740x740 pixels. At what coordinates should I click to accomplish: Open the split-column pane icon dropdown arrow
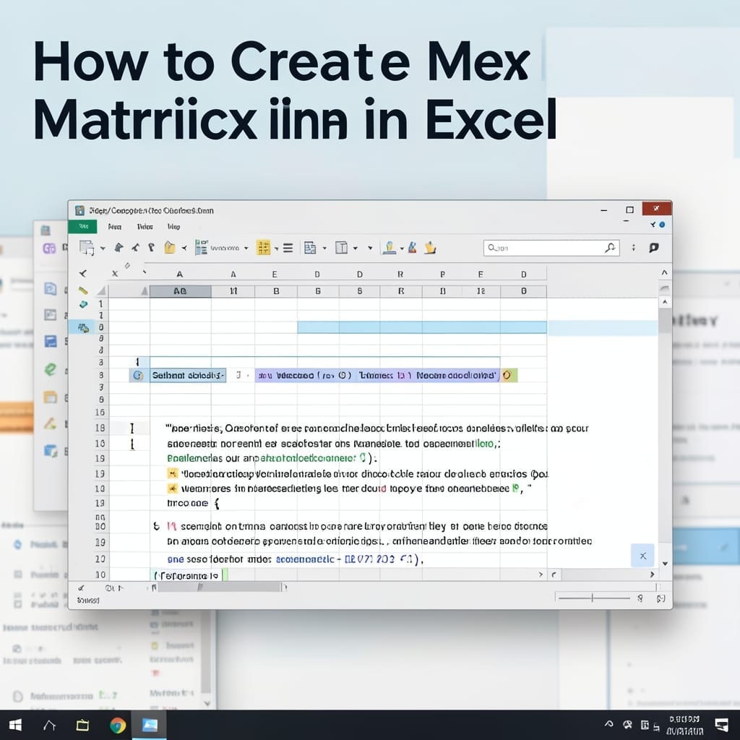356,249
